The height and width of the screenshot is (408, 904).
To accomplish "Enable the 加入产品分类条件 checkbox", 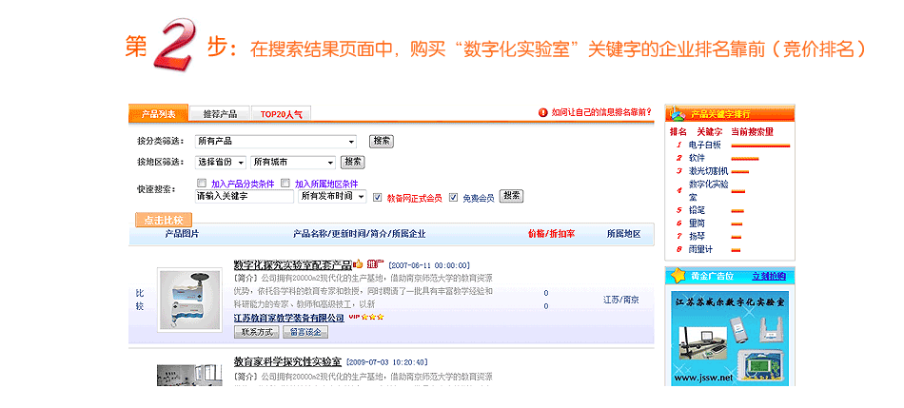I will click(202, 183).
